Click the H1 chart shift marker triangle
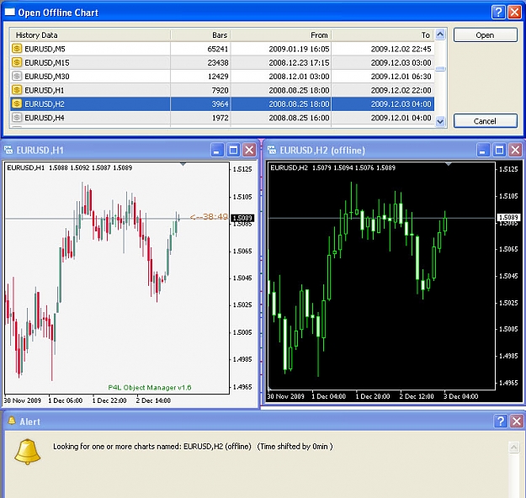This screenshot has height=498, width=526. coord(183,164)
